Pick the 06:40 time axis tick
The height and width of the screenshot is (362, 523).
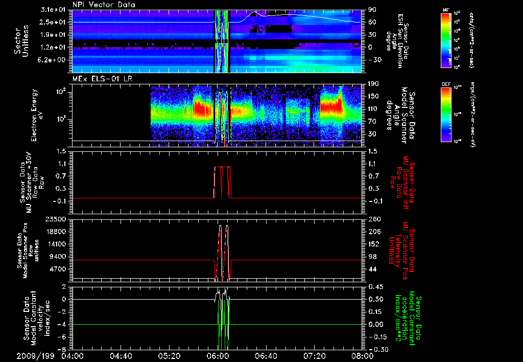coord(266,356)
